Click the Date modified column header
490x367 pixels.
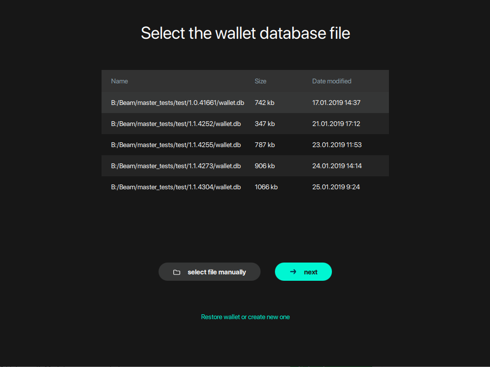pyautogui.click(x=331, y=81)
